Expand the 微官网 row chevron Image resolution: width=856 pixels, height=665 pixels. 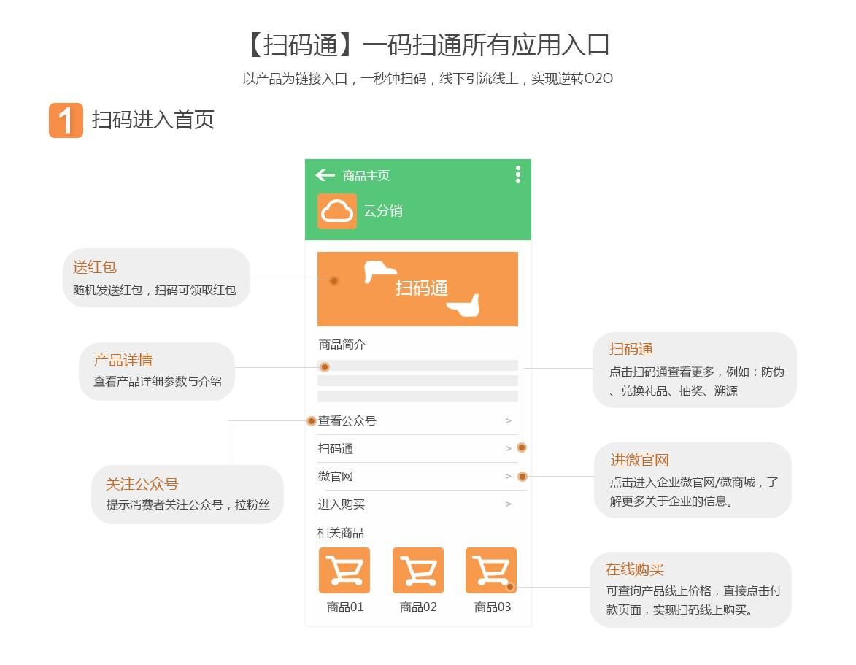[508, 477]
